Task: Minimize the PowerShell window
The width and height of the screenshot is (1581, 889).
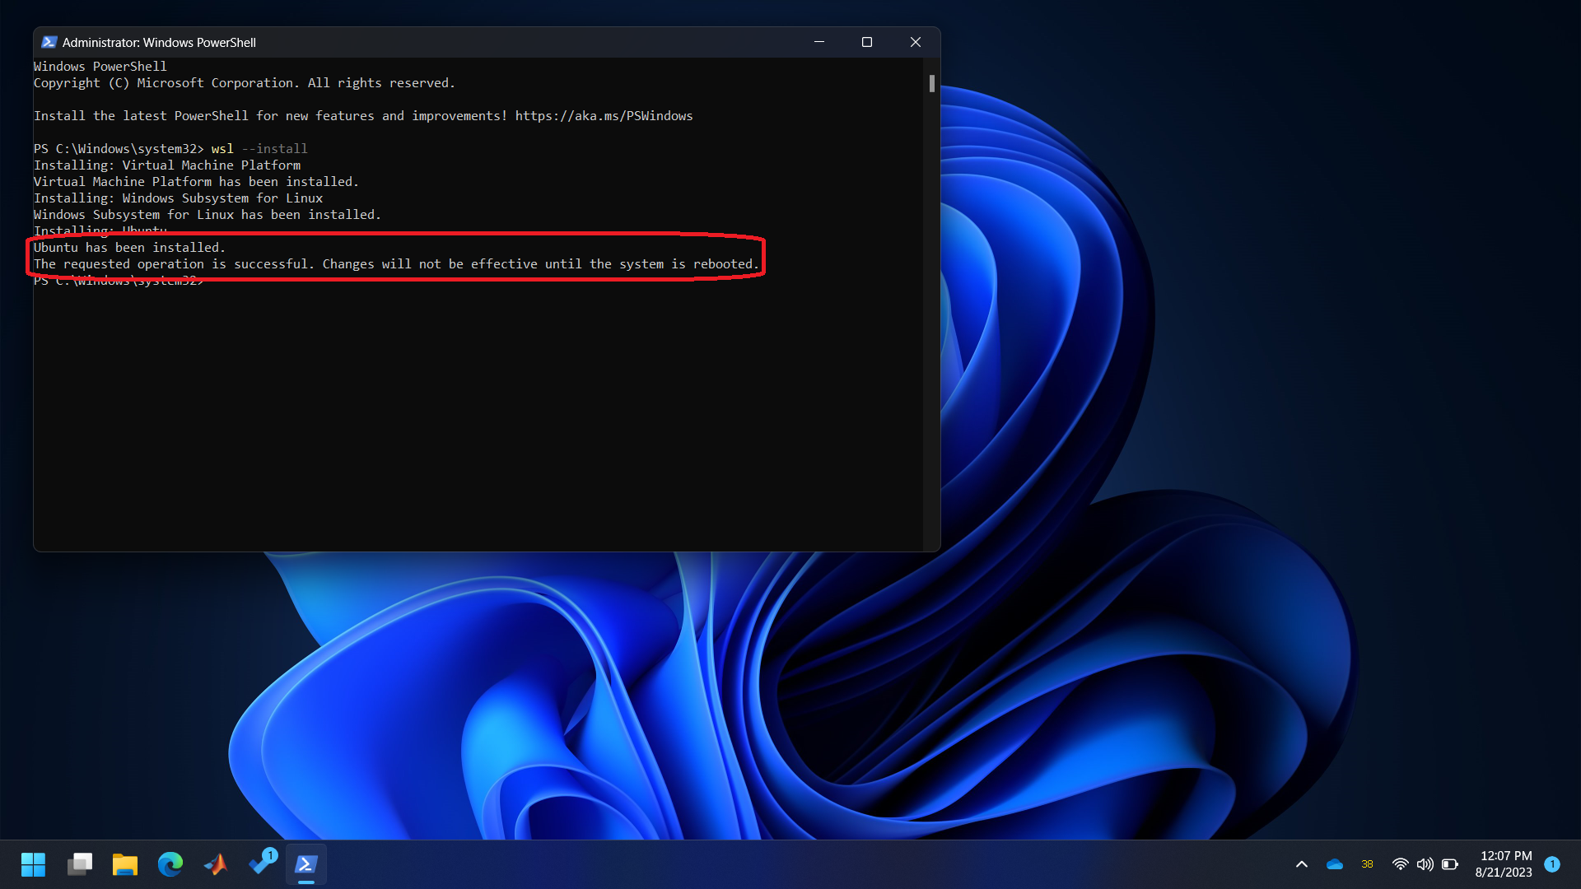Action: click(x=819, y=42)
